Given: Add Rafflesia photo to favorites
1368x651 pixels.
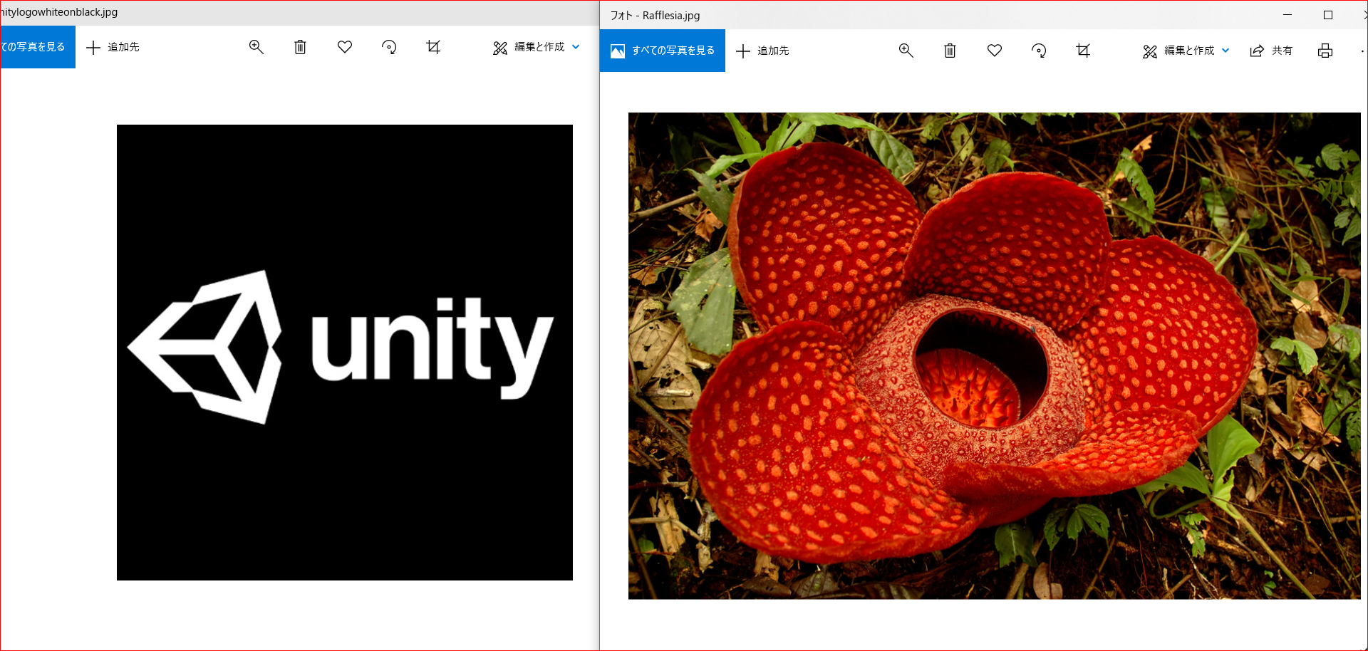Looking at the screenshot, I should click(x=995, y=51).
